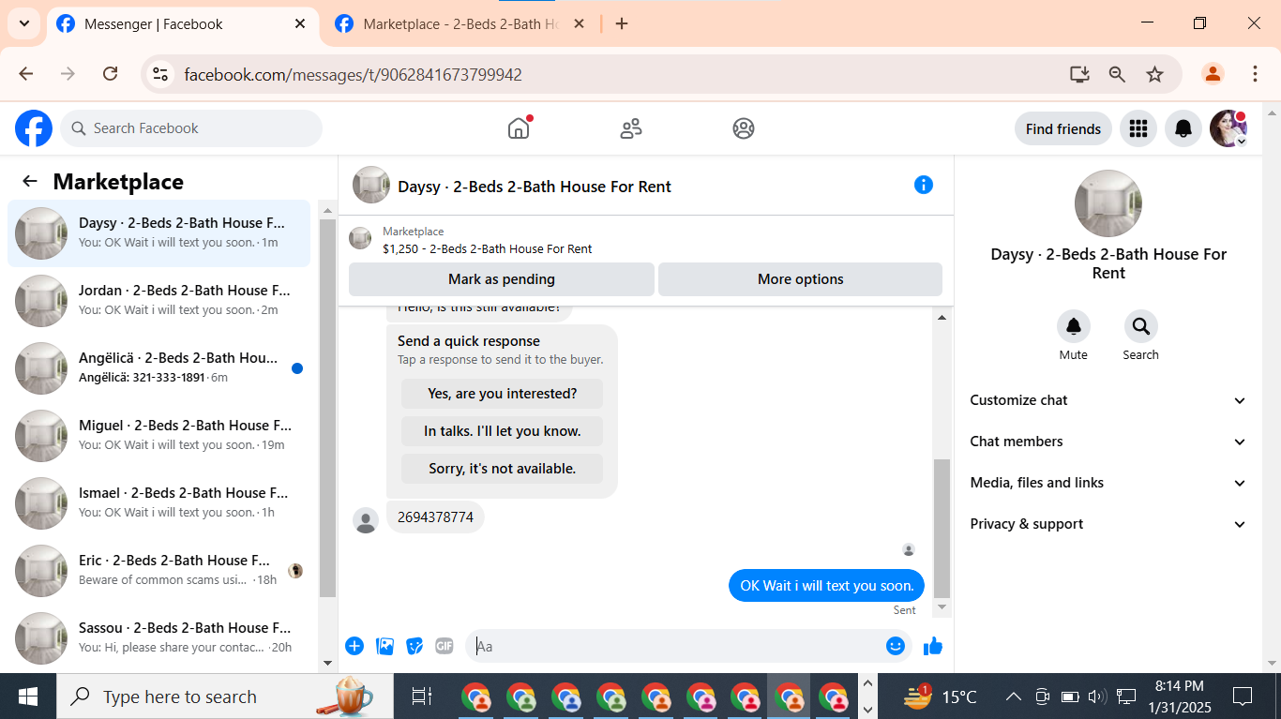
Task: Click Mark as pending button
Action: [x=502, y=279]
